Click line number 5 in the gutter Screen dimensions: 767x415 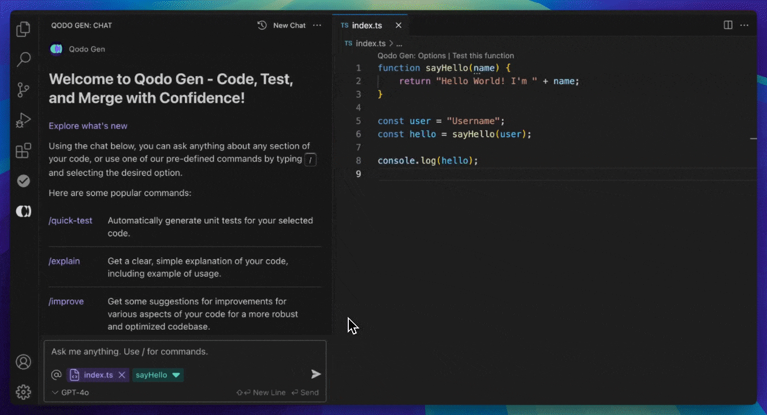[358, 121]
